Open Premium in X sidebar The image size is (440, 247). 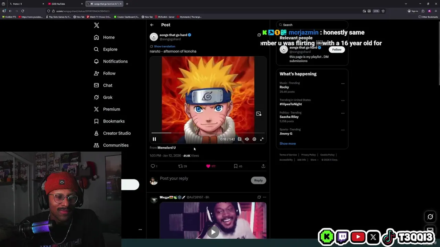pos(107,109)
